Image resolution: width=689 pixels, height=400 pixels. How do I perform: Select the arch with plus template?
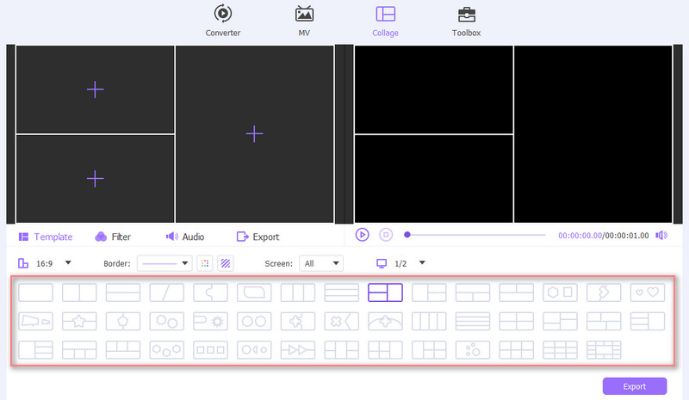point(385,322)
